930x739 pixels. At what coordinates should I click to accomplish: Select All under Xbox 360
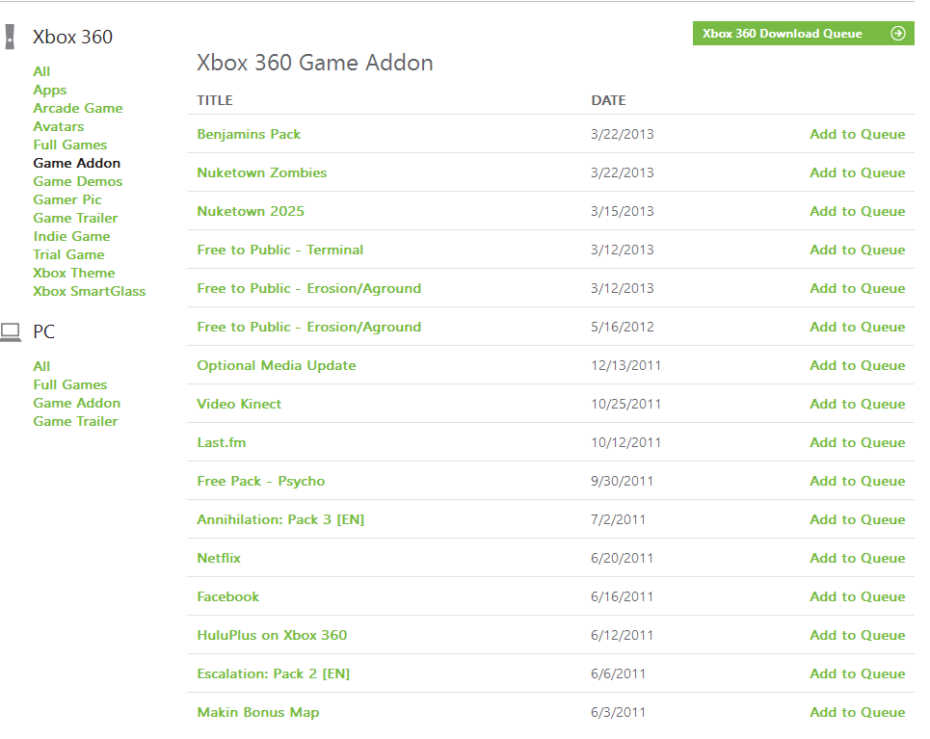coord(41,71)
